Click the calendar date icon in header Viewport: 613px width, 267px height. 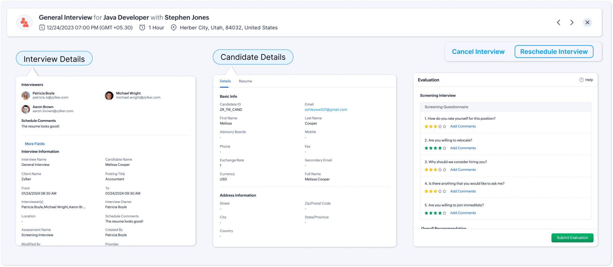(x=42, y=28)
